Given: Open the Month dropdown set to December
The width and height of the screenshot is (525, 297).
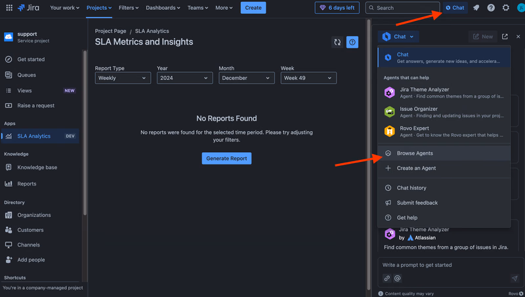Looking at the screenshot, I should [247, 78].
